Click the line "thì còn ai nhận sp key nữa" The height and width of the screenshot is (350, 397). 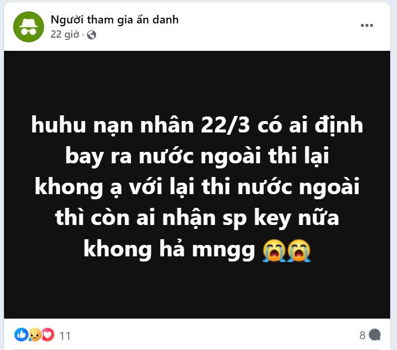pos(197,218)
